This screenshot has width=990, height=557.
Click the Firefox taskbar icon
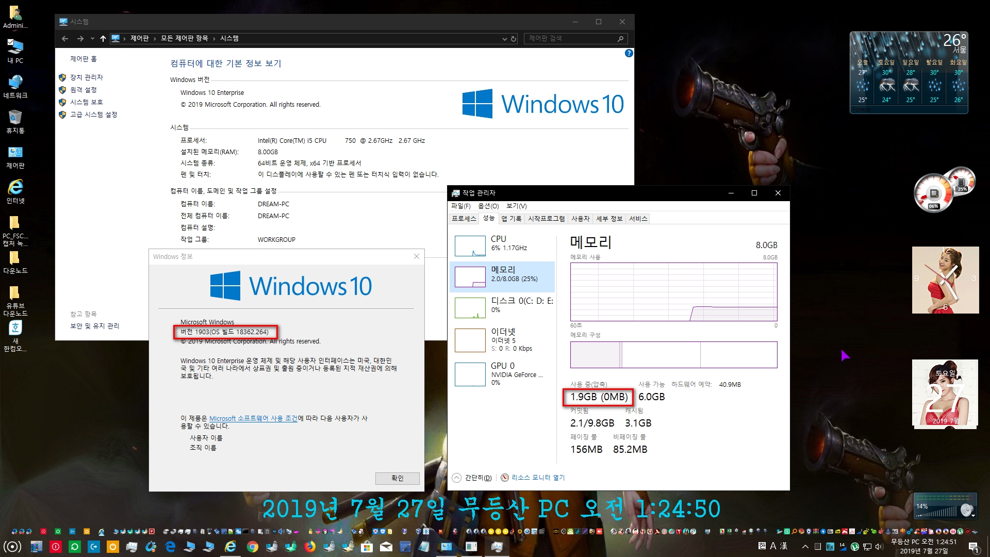[x=309, y=547]
